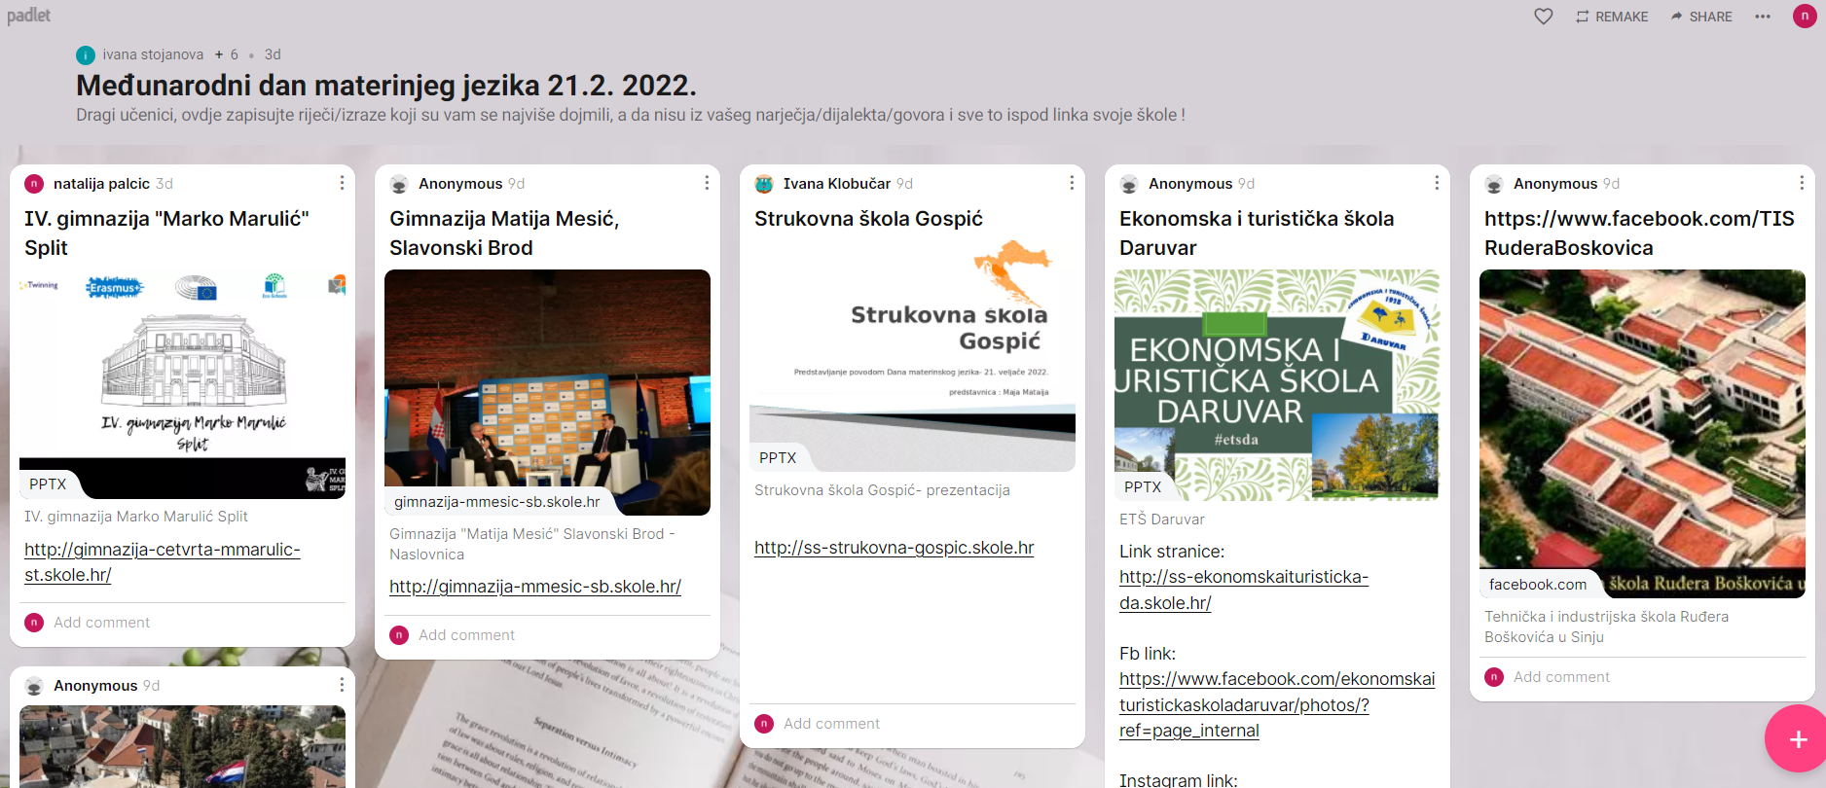The image size is (1826, 788).
Task: Click 'Tehnička i industrijska škola Ruđera Boškovića' caption
Action: (1606, 627)
